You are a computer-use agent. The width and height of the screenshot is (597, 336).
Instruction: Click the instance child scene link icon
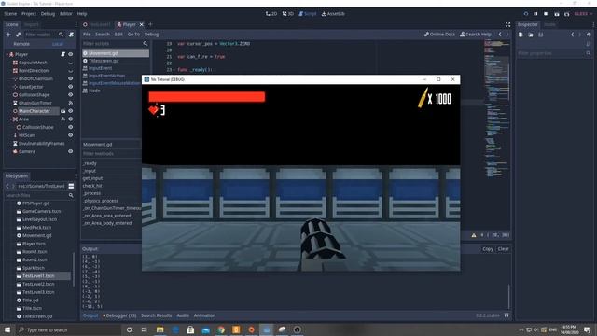18,35
